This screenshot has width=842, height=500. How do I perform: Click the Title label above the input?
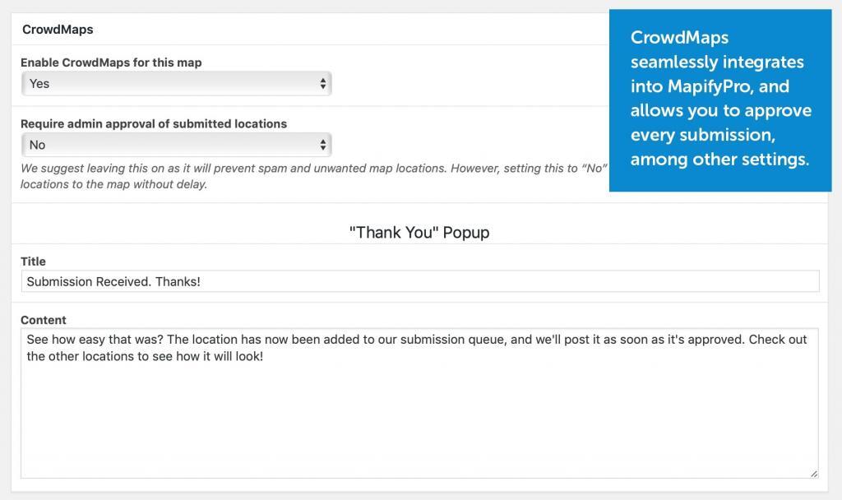33,262
